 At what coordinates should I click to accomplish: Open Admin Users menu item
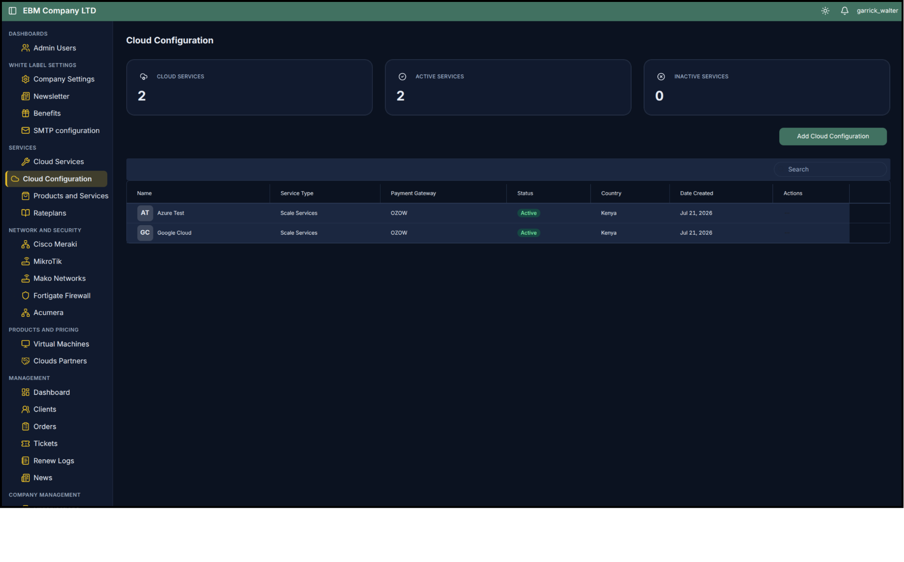click(54, 48)
